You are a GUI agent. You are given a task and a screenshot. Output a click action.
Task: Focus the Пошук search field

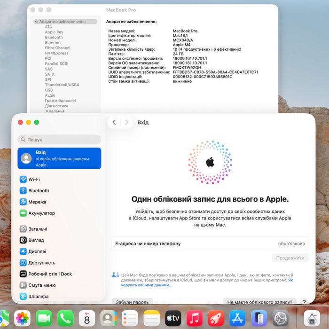(x=59, y=140)
